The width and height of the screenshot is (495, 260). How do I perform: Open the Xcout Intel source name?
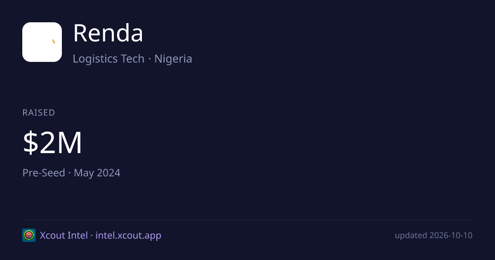click(64, 235)
